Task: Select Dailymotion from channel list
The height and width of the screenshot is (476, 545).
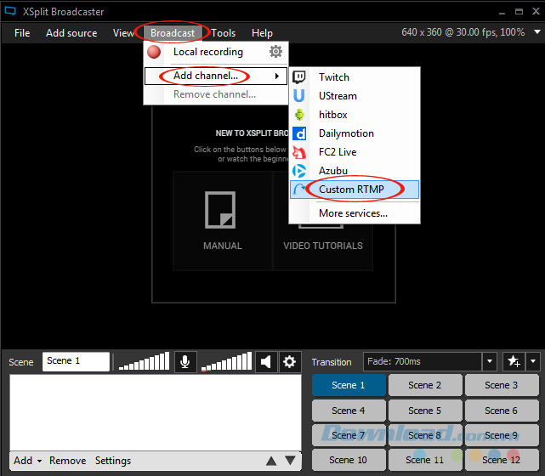Action: click(355, 133)
